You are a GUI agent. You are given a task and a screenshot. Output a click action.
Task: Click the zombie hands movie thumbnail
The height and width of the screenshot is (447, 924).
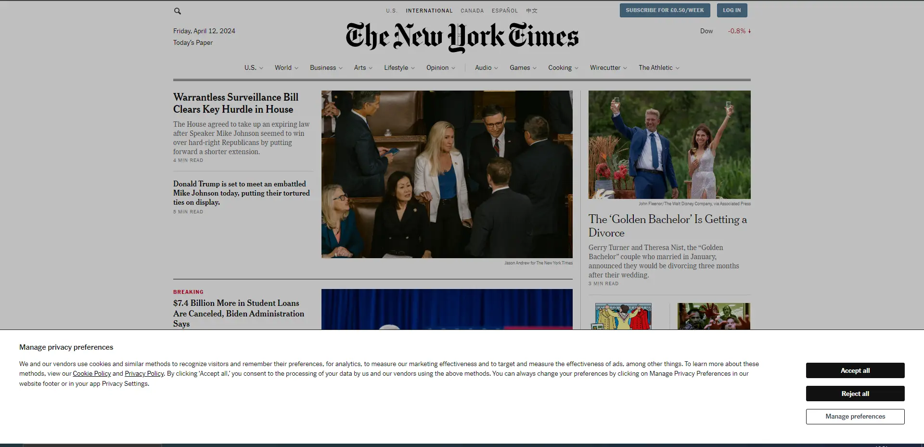(714, 316)
